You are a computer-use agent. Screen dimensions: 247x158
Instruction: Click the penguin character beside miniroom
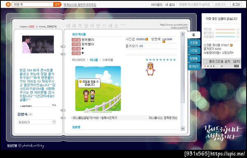click(x=150, y=69)
